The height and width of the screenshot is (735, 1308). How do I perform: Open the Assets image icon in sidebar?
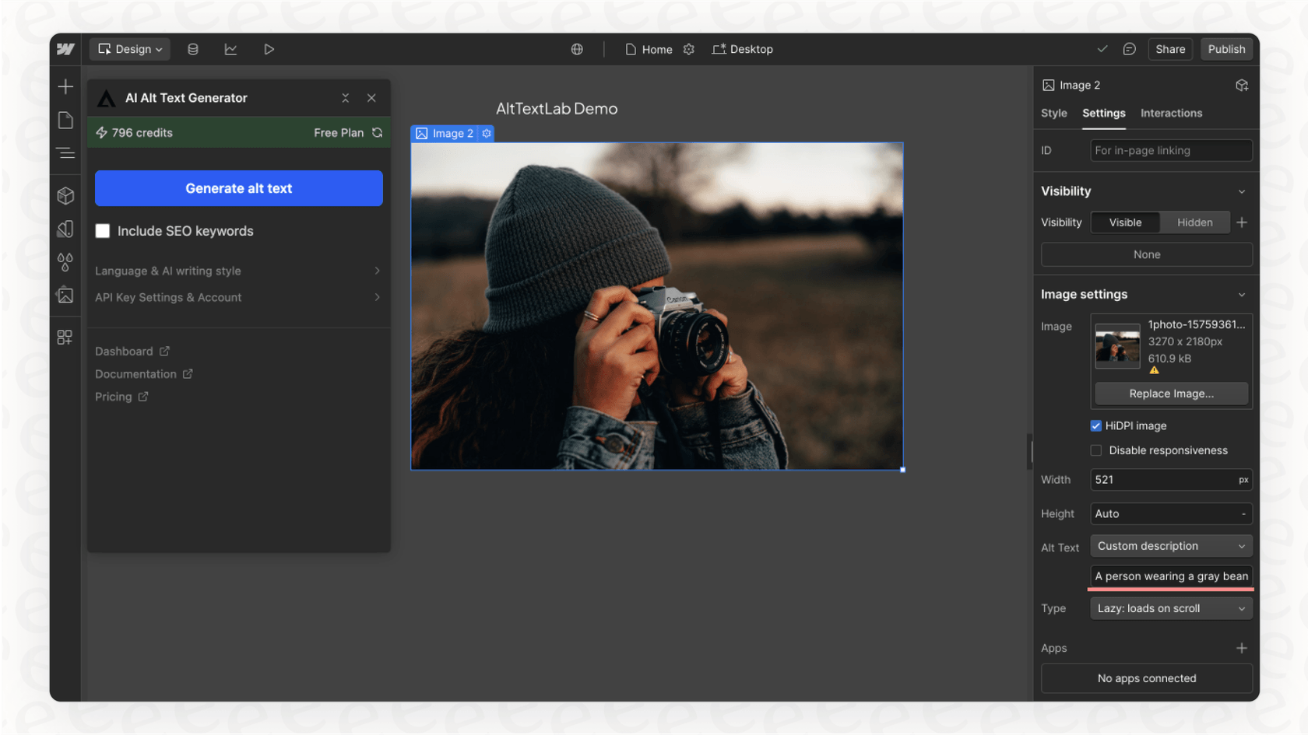pyautogui.click(x=65, y=296)
